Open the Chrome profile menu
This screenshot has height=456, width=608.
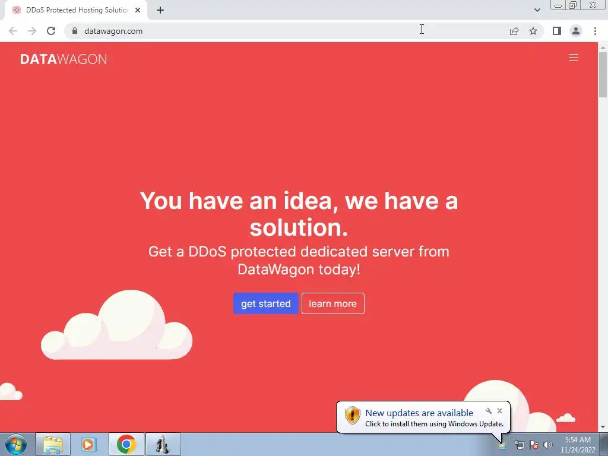tap(576, 31)
